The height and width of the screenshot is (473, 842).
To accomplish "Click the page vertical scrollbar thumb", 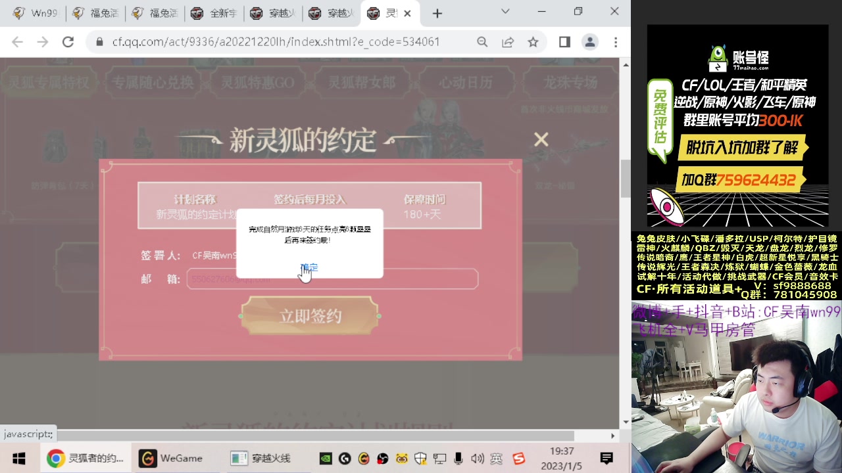I will [x=626, y=178].
